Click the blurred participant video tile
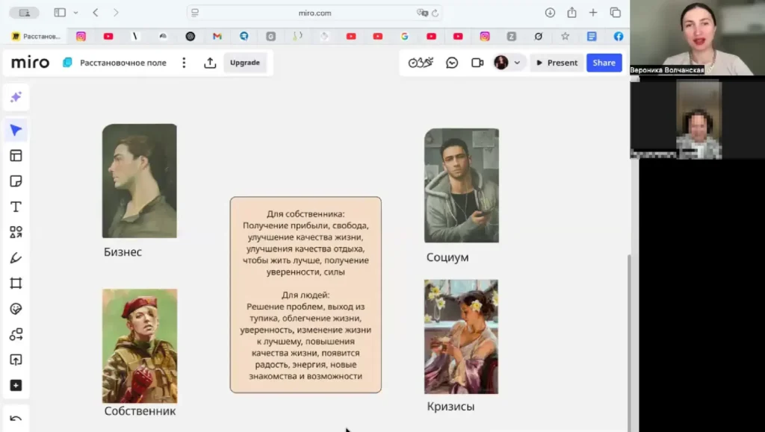 pyautogui.click(x=699, y=119)
